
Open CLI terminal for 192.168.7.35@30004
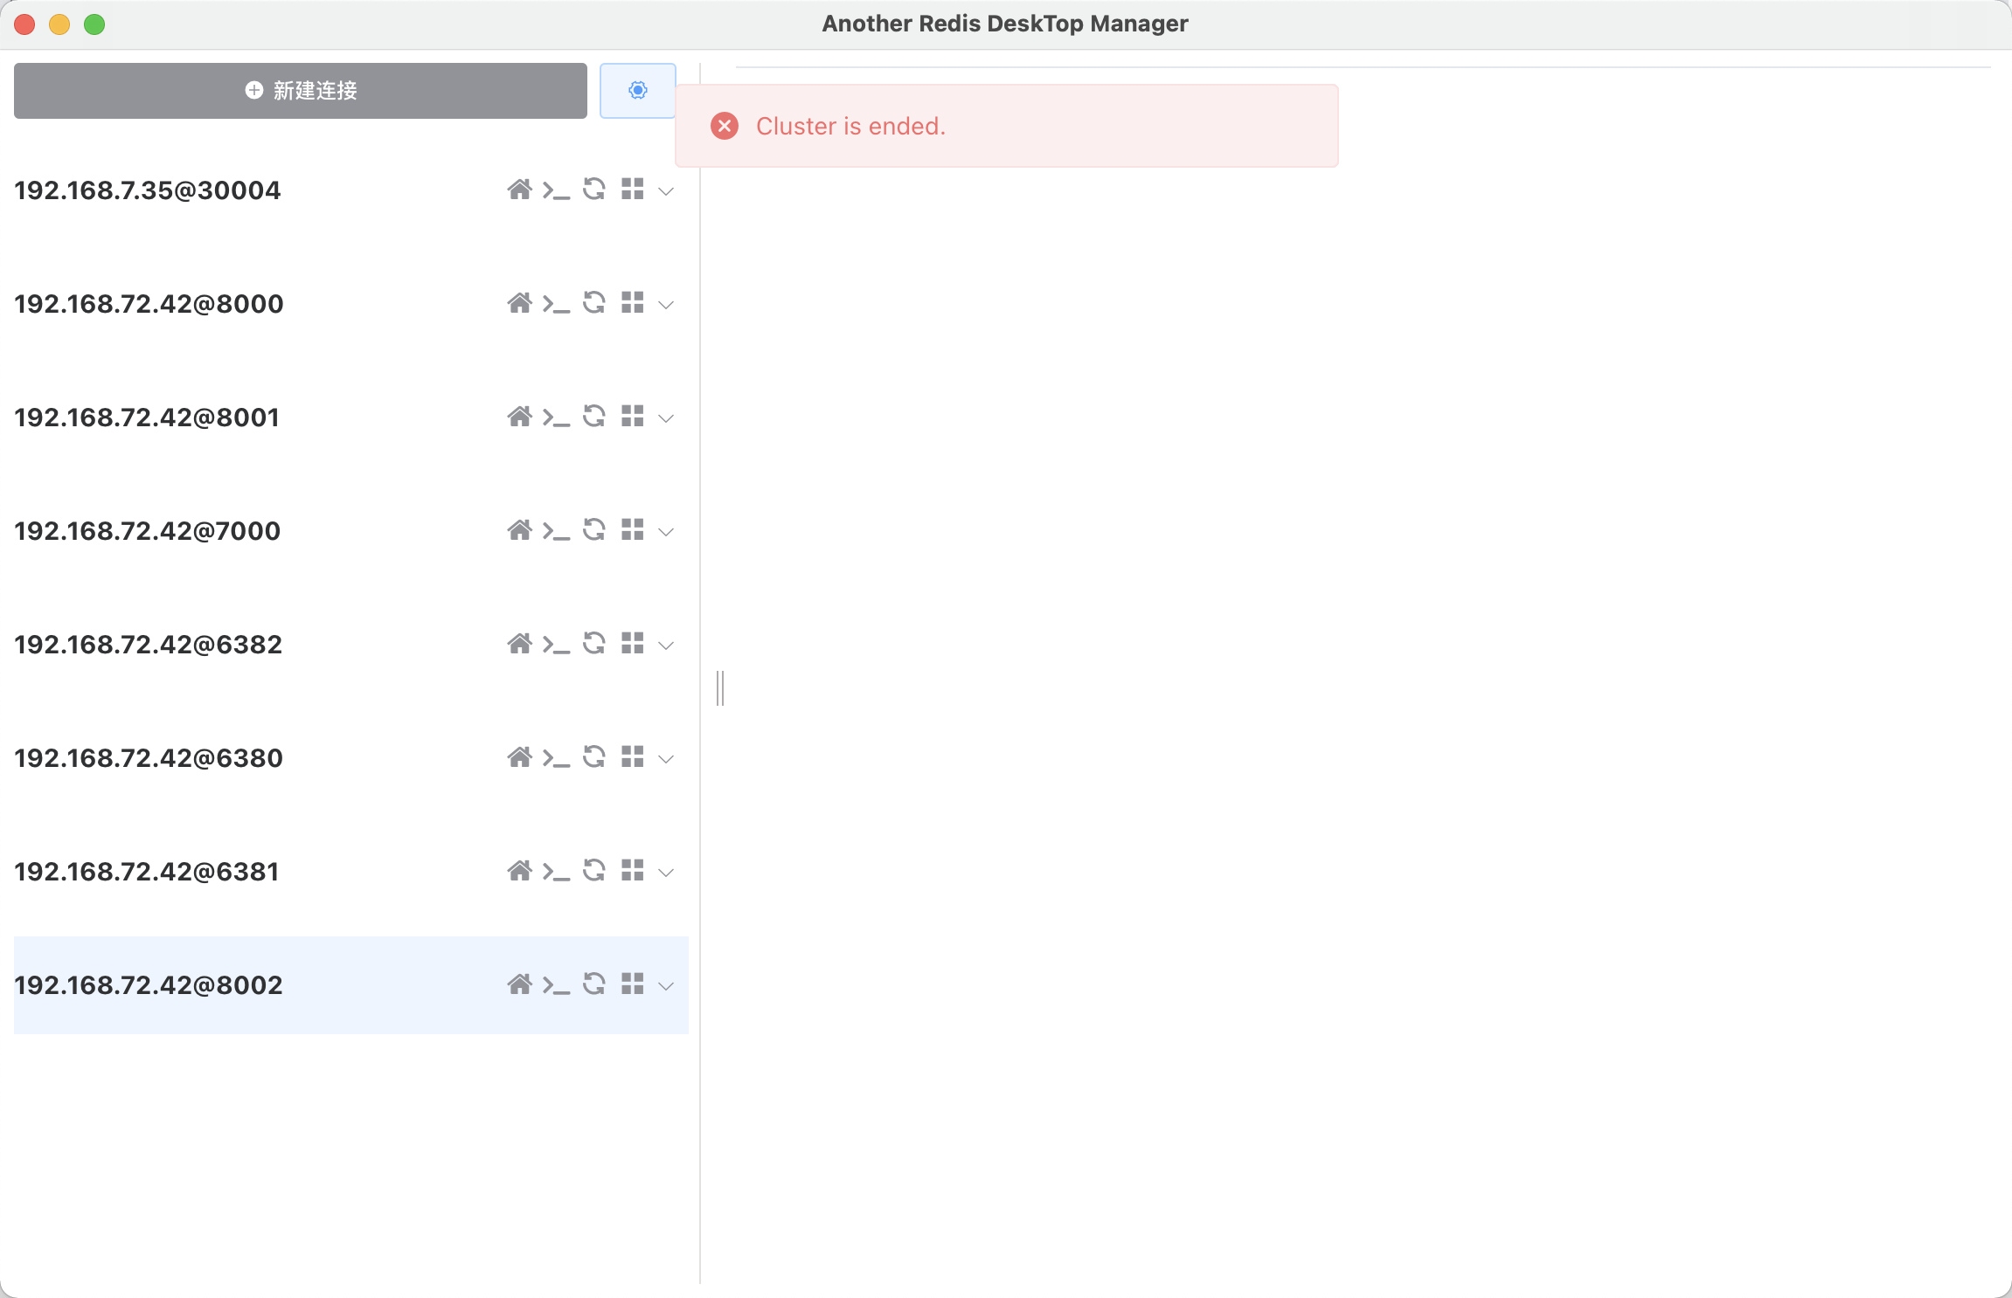(x=555, y=190)
